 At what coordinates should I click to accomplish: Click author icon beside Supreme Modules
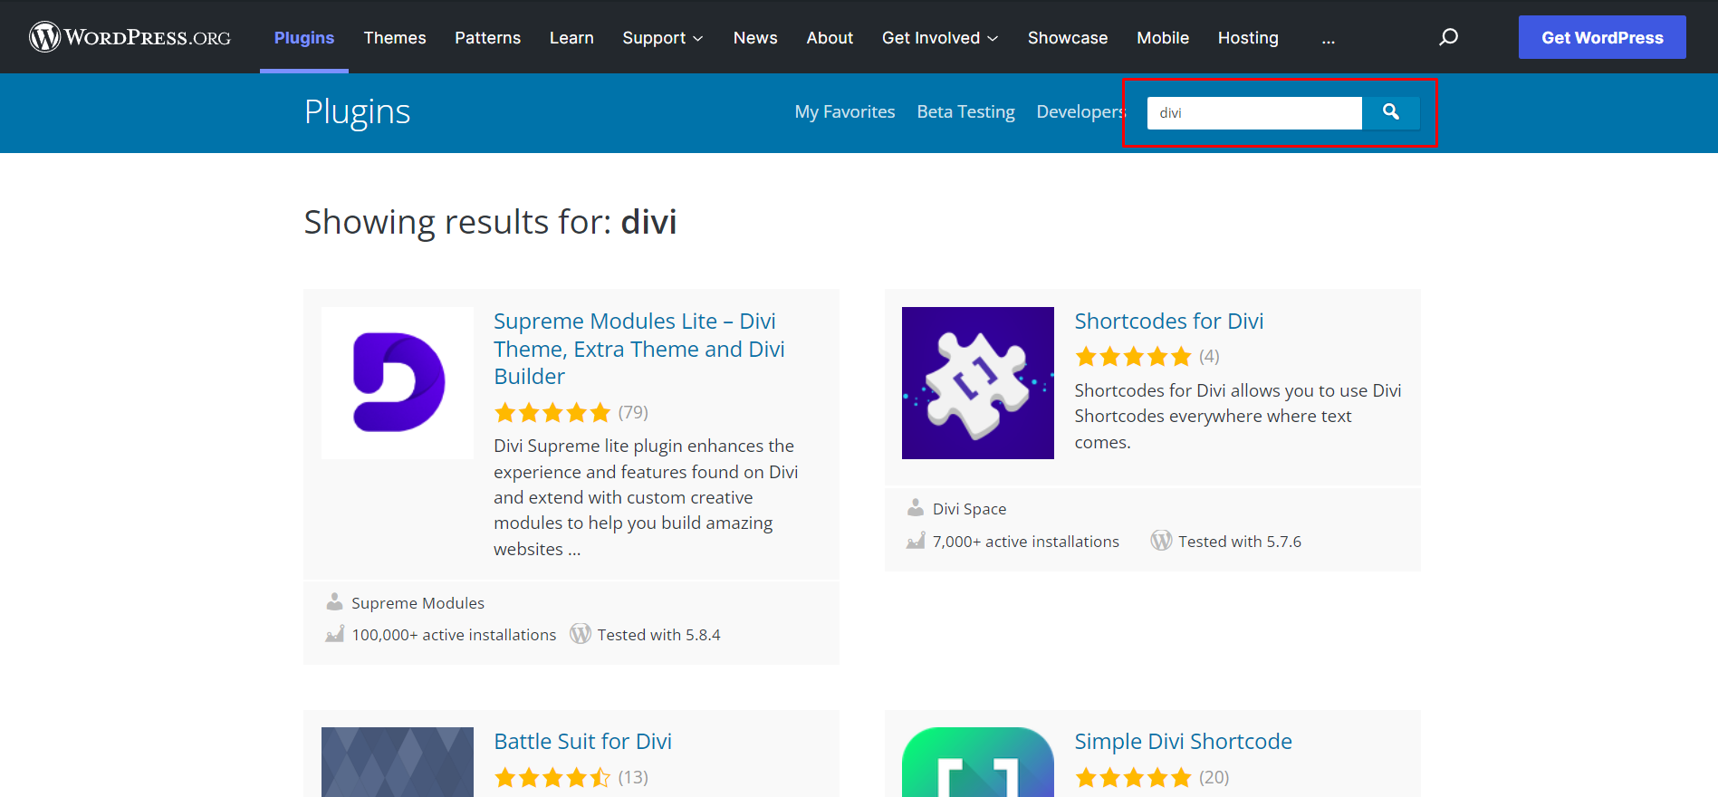coord(334,601)
